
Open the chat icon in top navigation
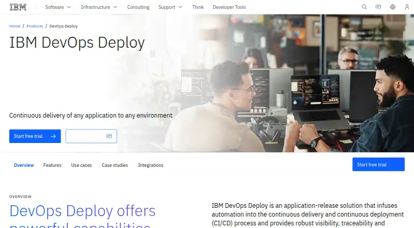378,7
